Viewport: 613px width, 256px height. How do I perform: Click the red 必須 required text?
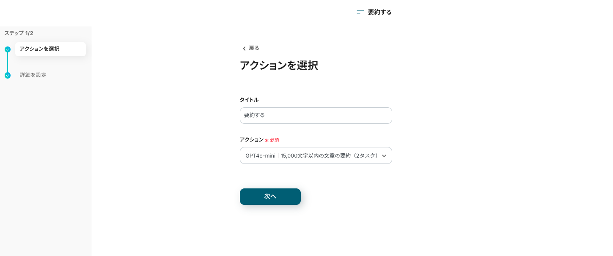(275, 140)
